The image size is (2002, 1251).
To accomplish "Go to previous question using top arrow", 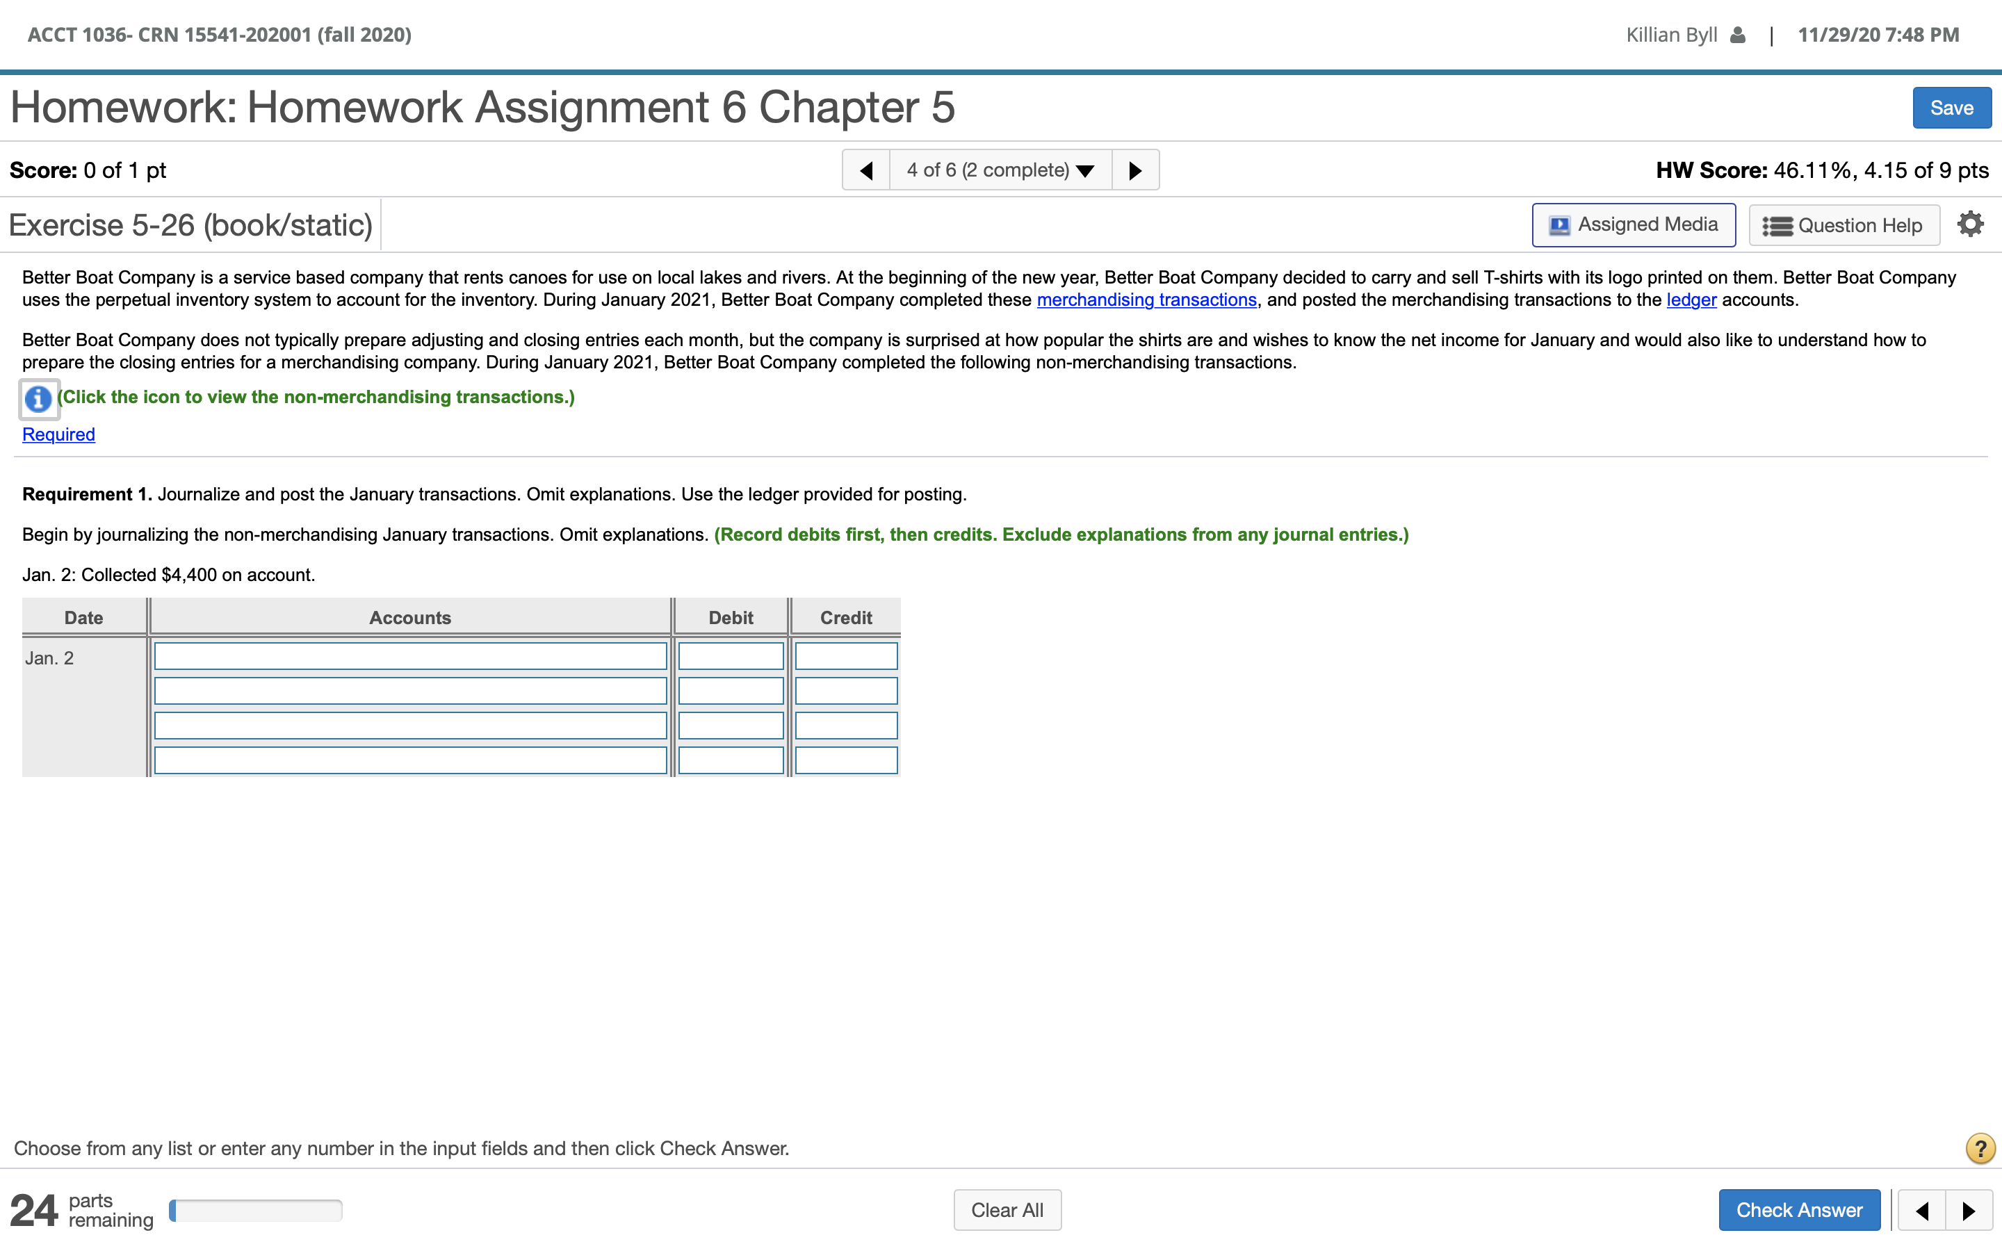I will (866, 170).
